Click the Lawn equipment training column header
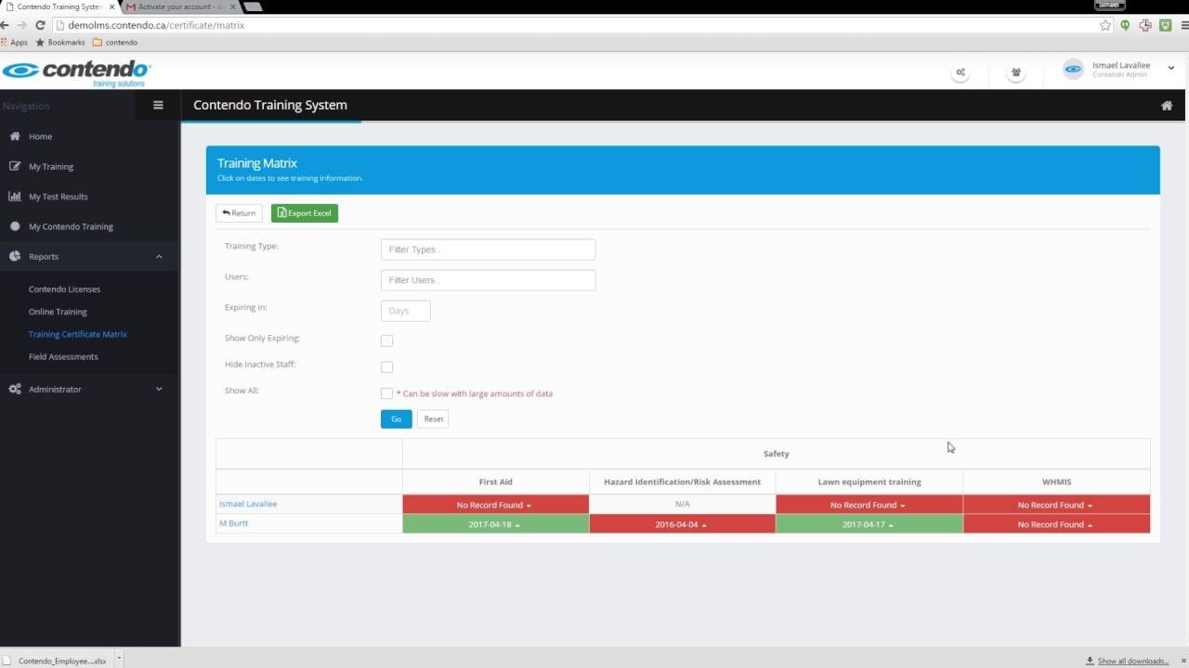 coord(869,482)
